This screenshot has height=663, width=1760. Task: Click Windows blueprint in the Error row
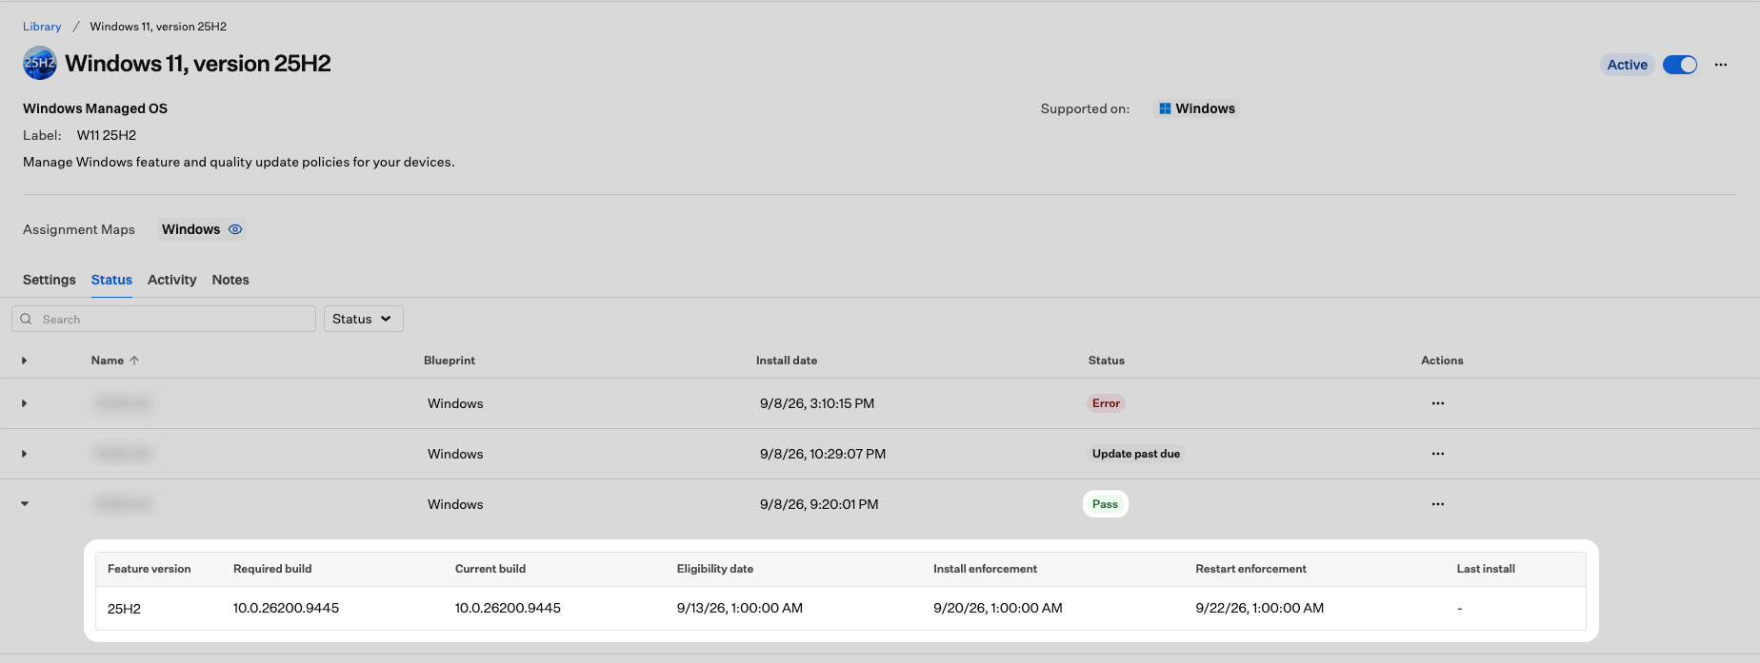pyautogui.click(x=455, y=403)
